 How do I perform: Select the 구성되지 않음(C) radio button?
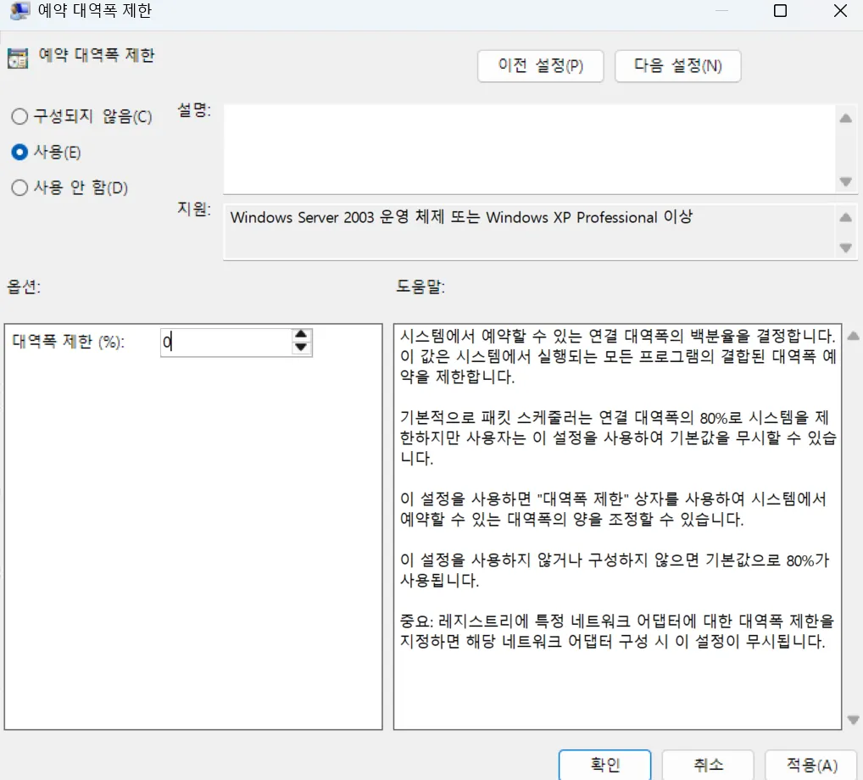click(x=19, y=116)
